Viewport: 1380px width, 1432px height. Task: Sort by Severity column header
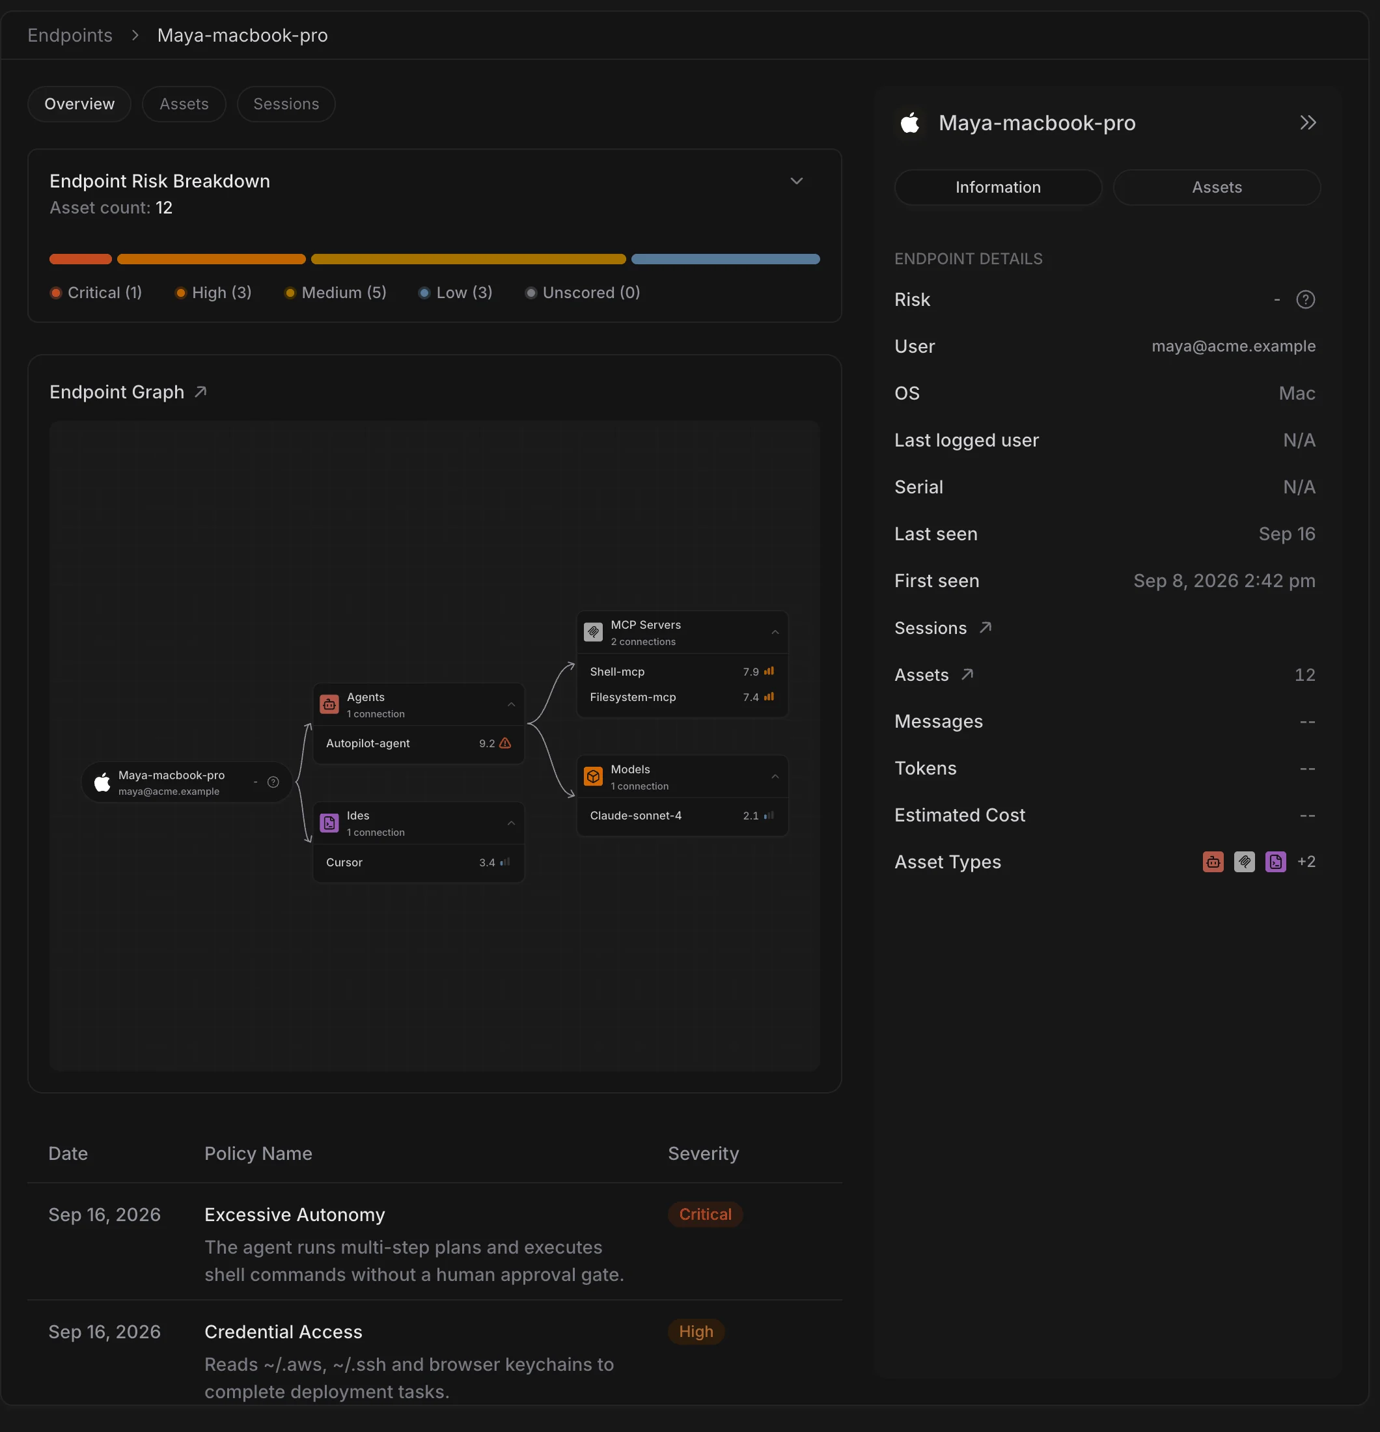click(704, 1153)
